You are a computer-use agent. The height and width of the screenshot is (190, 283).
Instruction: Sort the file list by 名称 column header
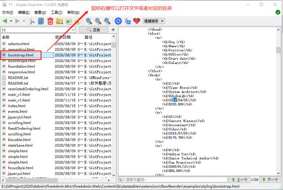pos(27,37)
